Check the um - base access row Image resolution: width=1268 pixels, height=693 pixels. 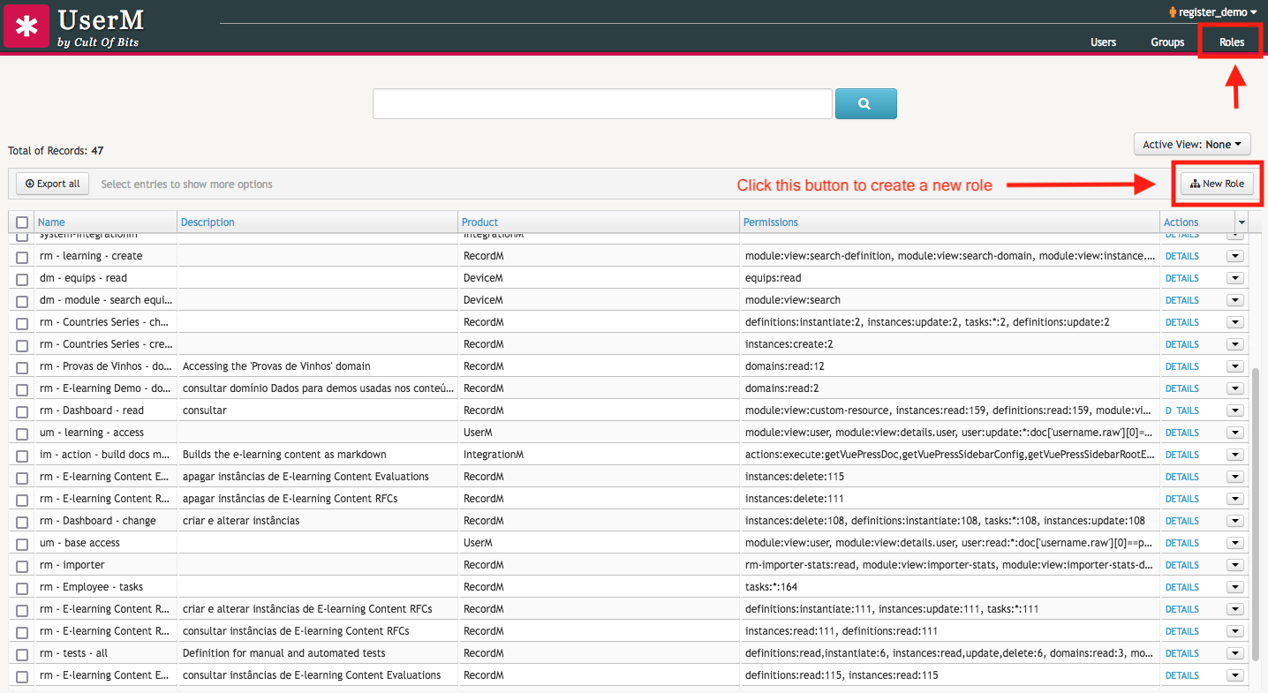tap(22, 544)
